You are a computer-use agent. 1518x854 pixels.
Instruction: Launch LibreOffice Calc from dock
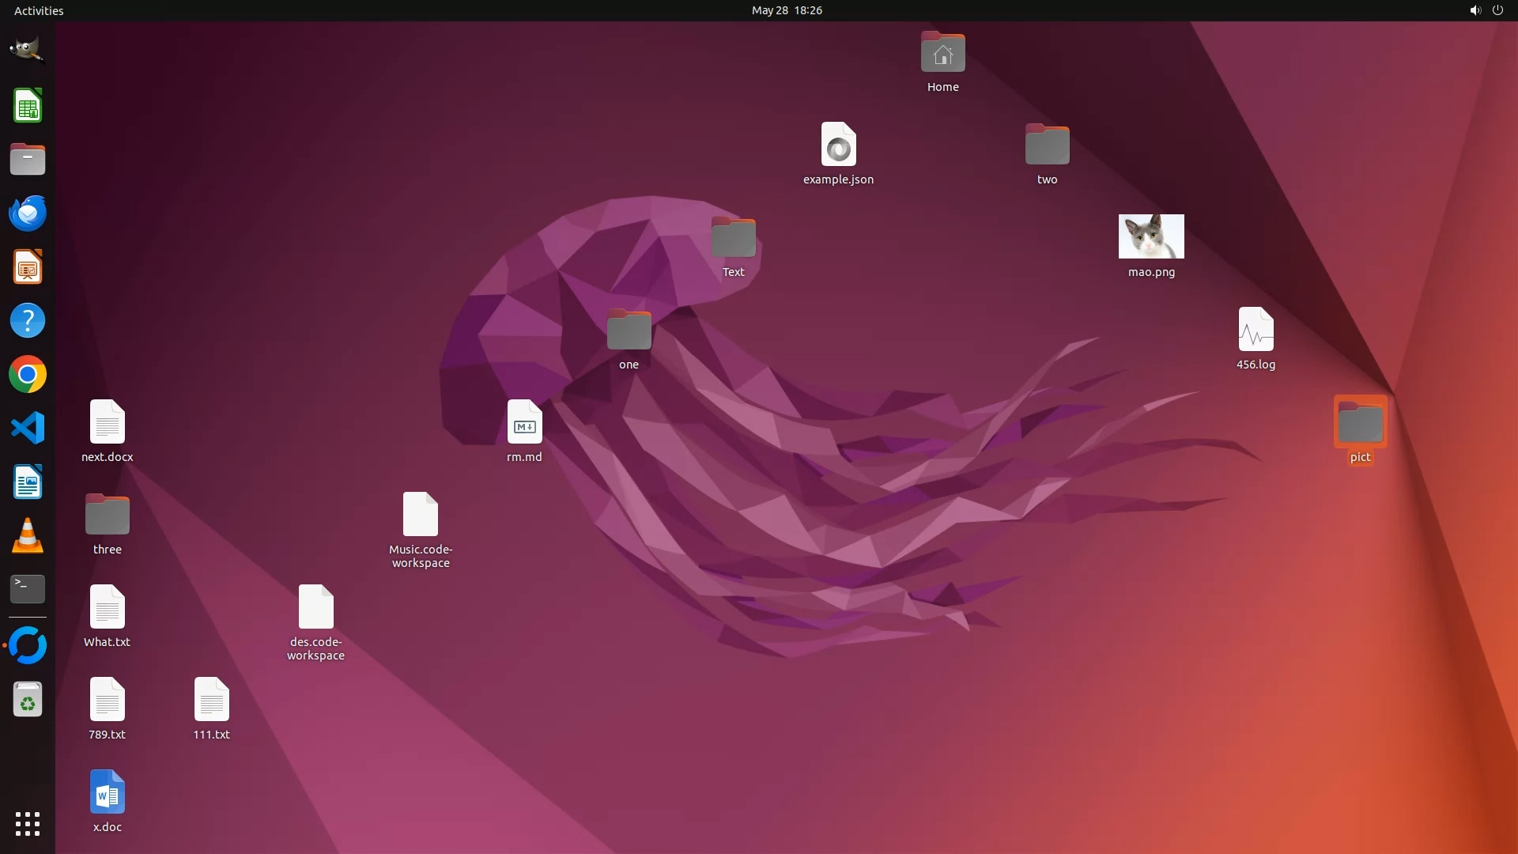coord(27,106)
